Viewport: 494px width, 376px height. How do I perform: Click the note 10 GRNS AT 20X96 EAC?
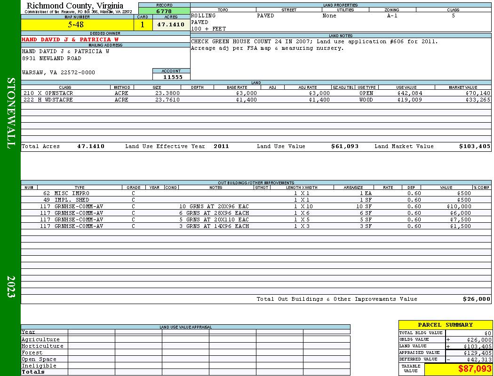tap(214, 206)
